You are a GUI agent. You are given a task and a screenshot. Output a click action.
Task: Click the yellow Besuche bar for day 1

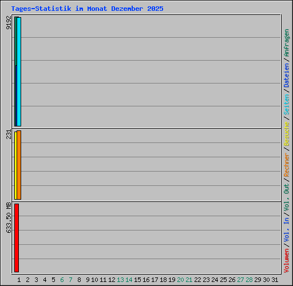click(15, 165)
